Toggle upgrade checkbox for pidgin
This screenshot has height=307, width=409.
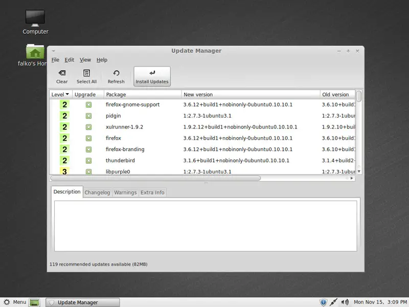(88, 116)
